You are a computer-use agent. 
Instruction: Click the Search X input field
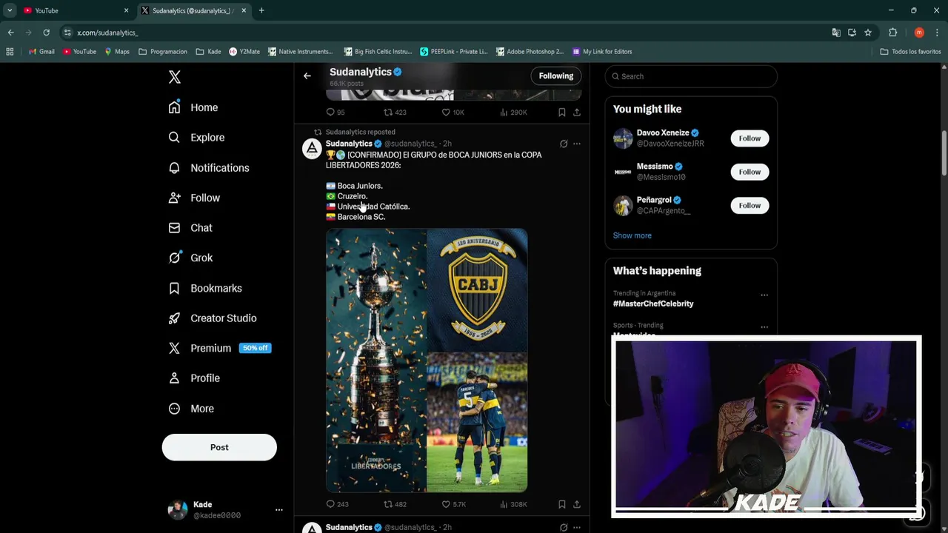click(x=691, y=76)
